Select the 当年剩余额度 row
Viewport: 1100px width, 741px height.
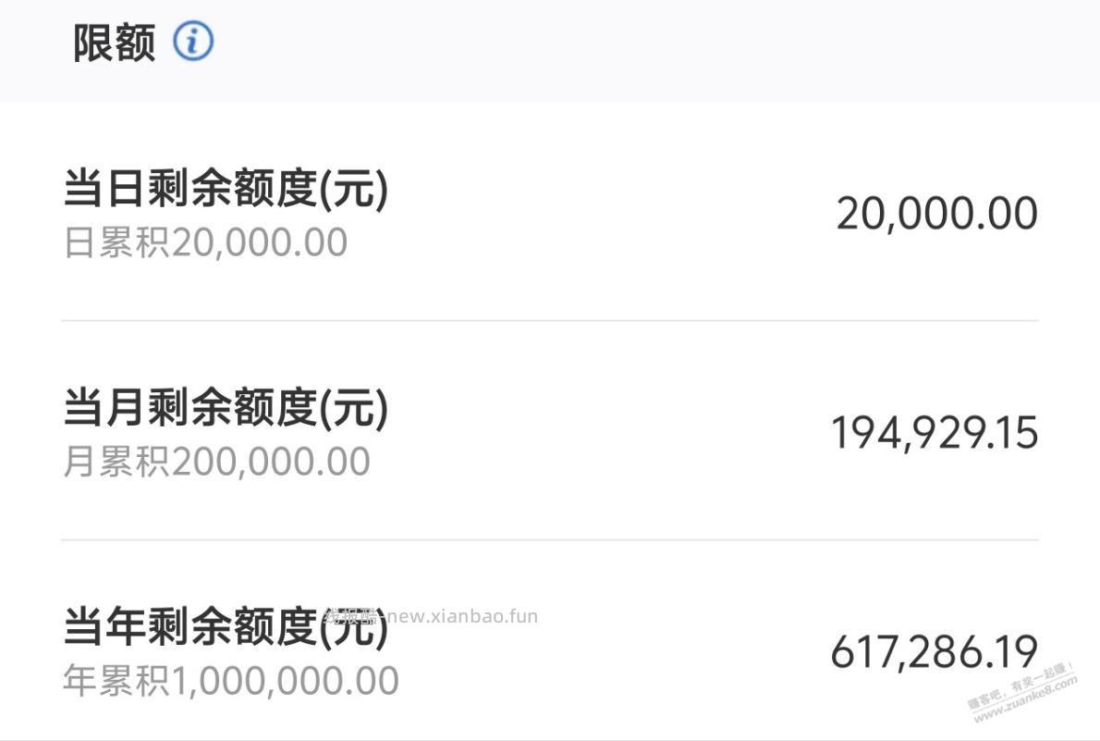click(x=550, y=648)
